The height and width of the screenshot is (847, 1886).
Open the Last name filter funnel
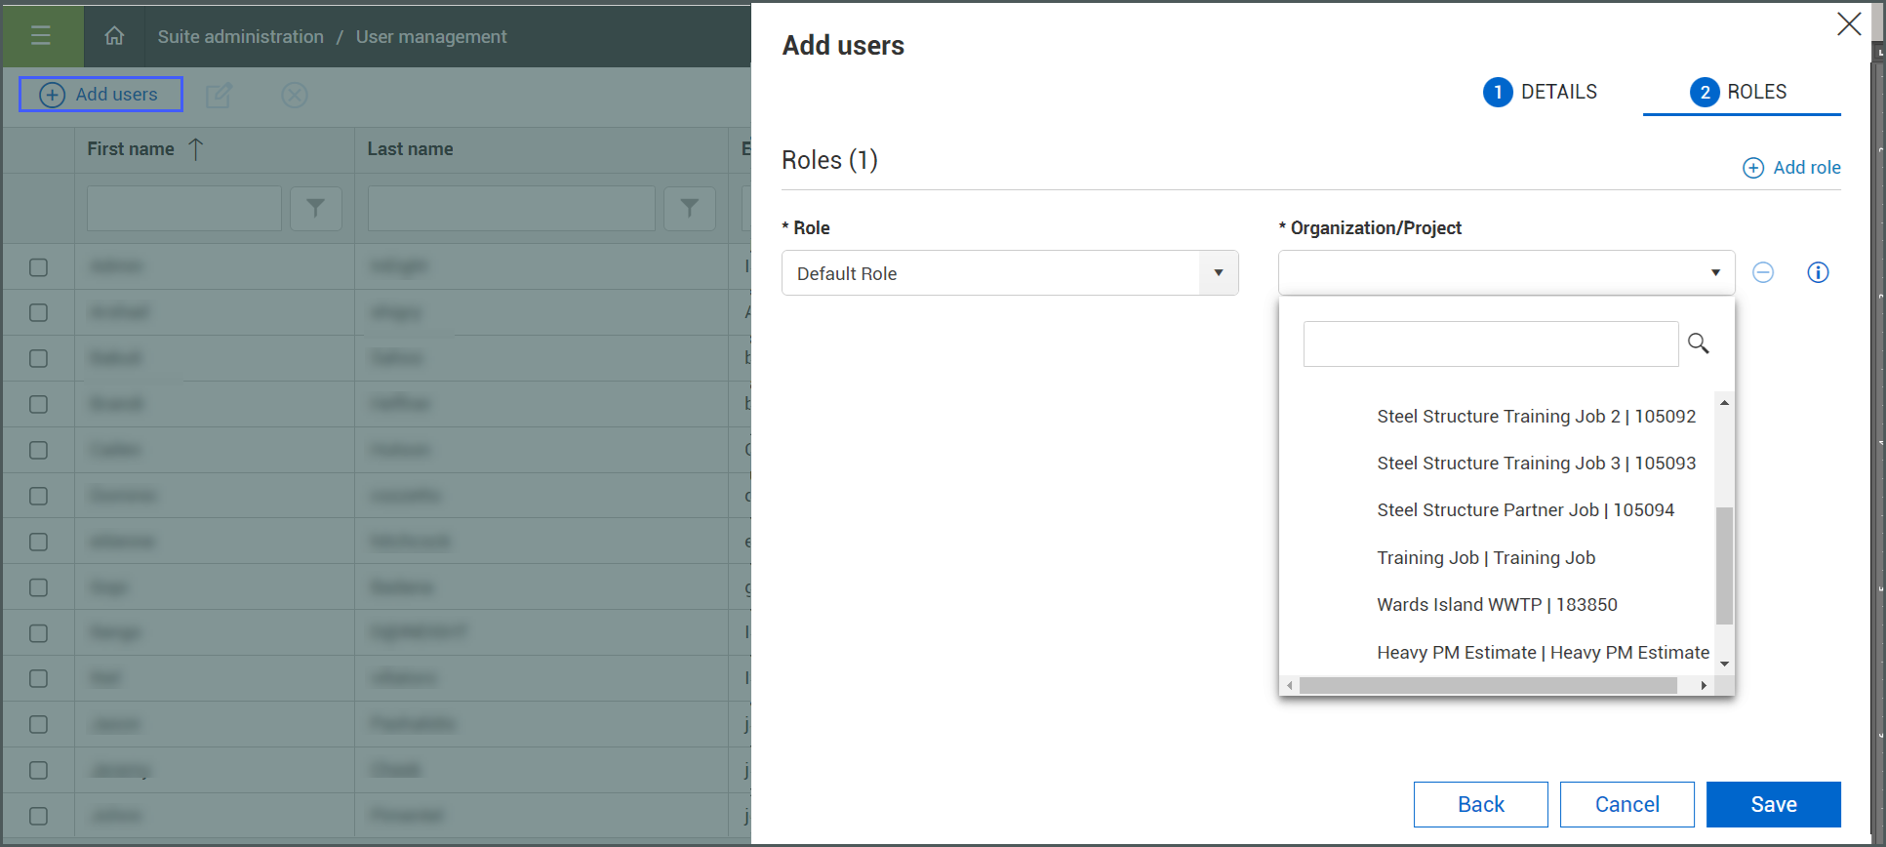click(689, 208)
